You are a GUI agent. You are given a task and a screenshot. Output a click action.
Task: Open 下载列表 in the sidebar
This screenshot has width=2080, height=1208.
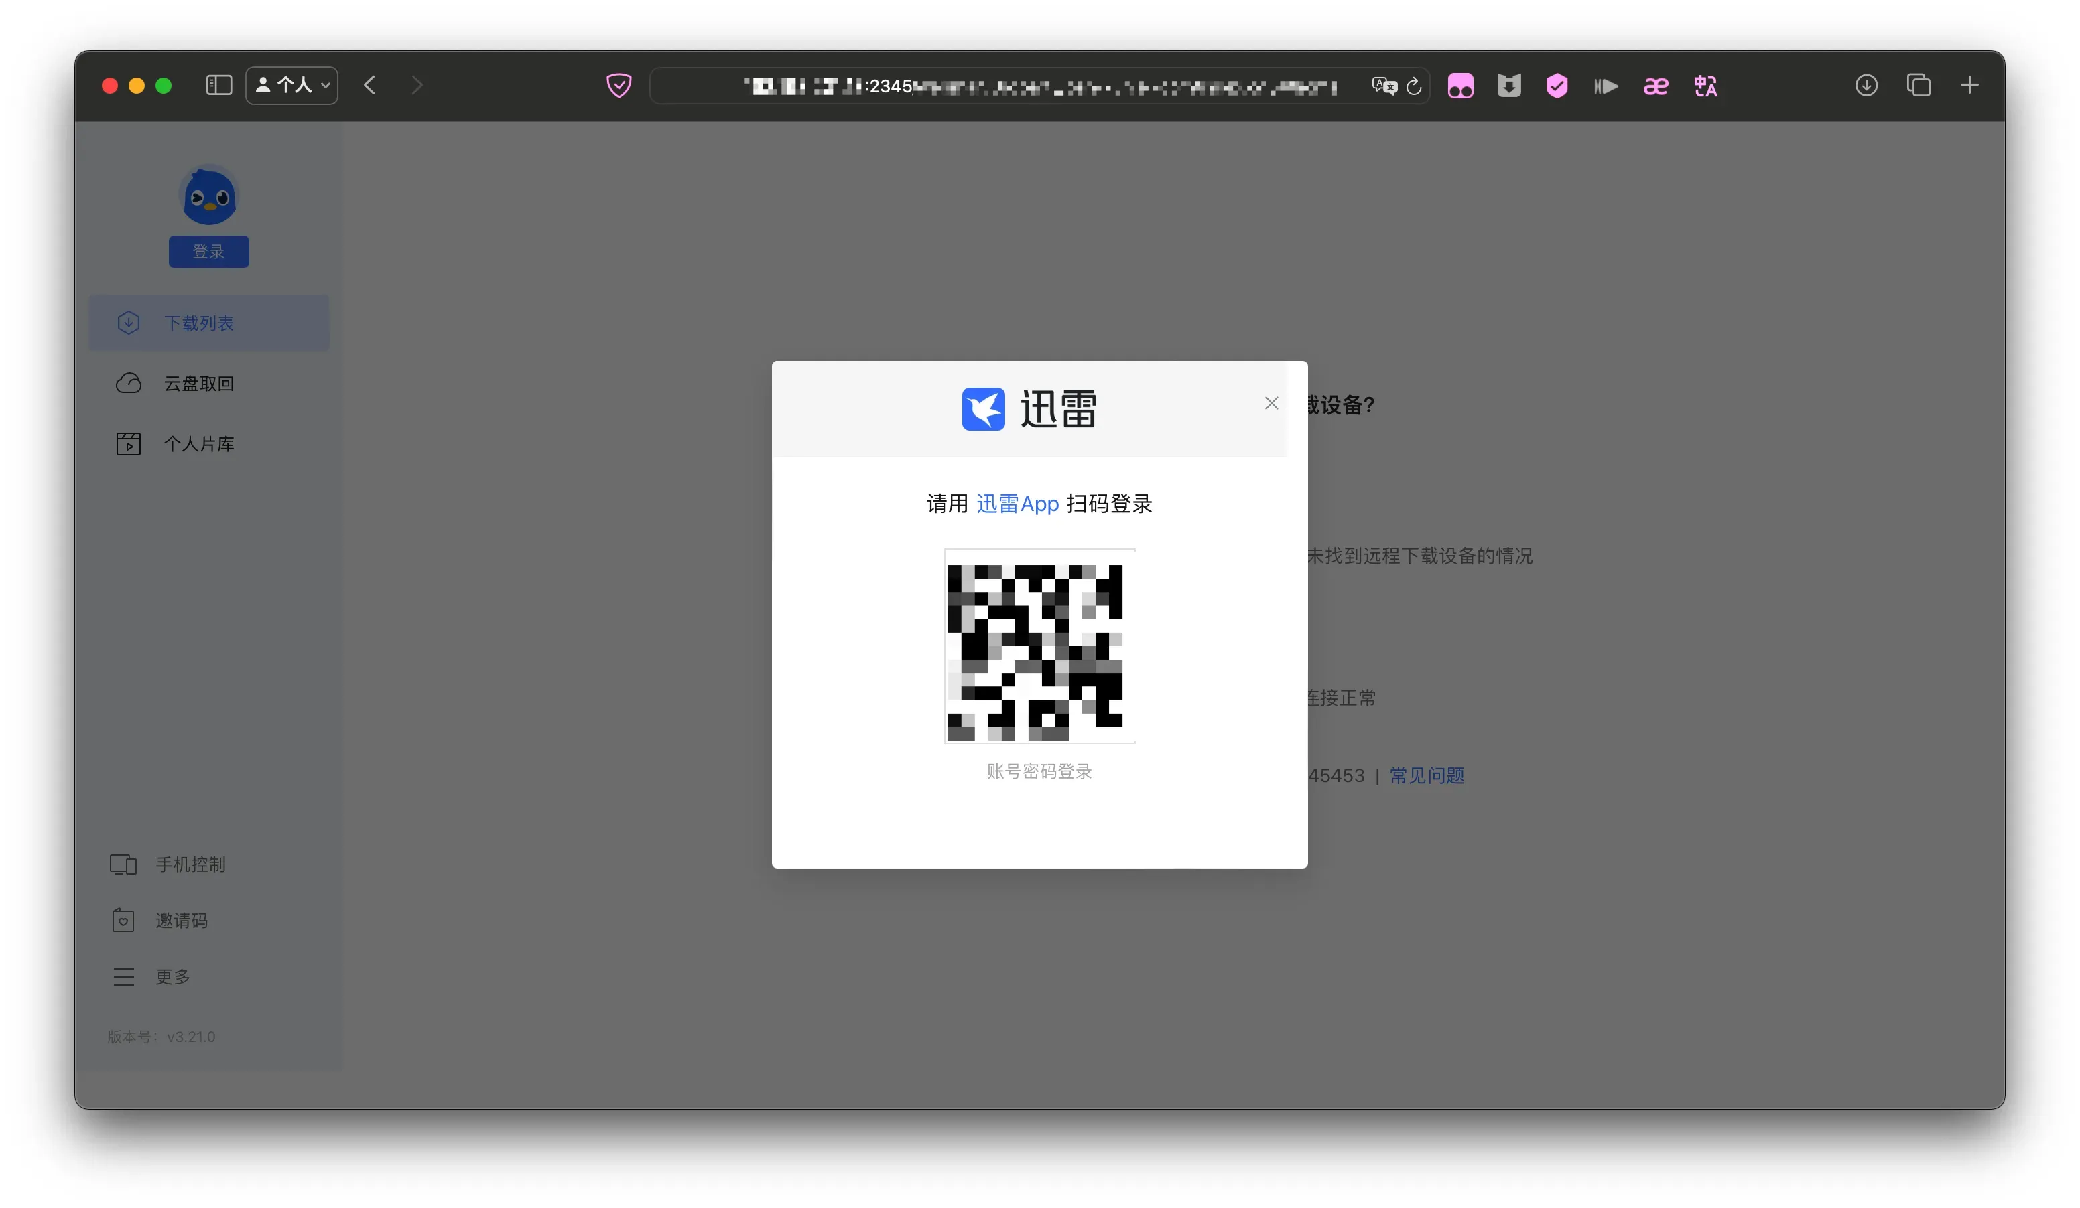point(209,322)
